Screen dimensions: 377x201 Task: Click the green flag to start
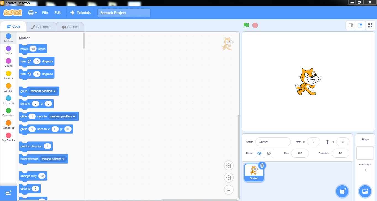246,25
